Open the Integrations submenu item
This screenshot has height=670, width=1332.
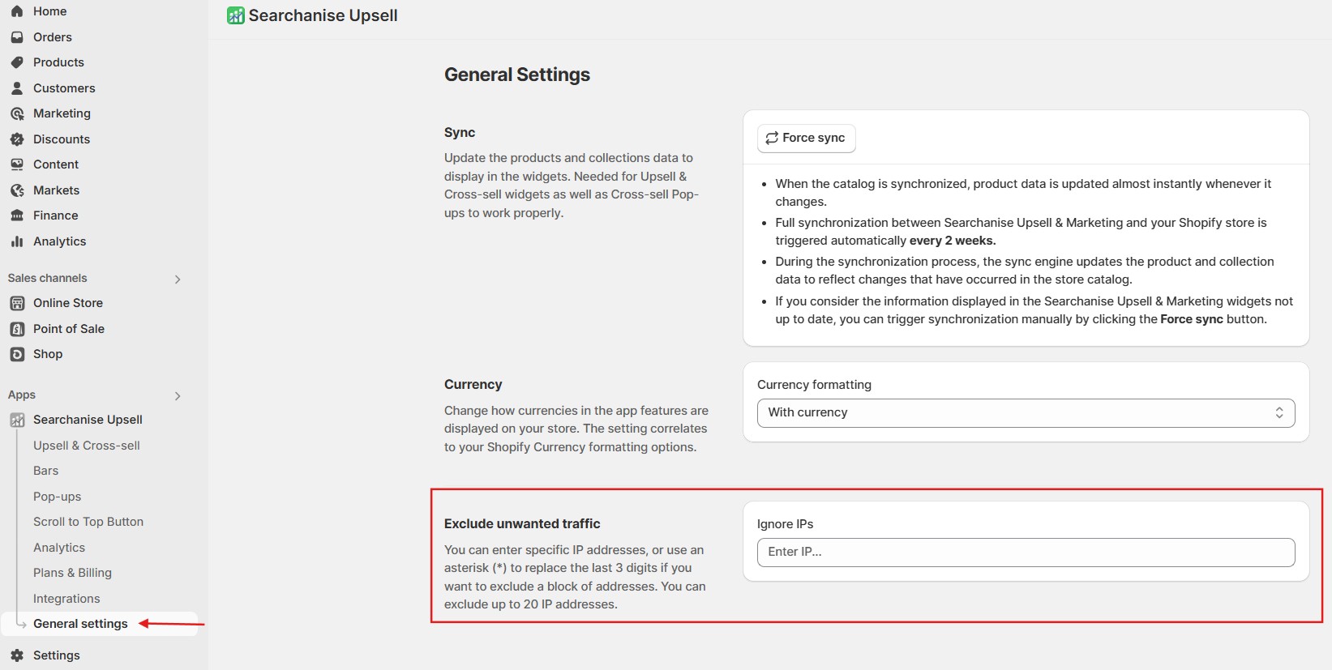tap(66, 599)
